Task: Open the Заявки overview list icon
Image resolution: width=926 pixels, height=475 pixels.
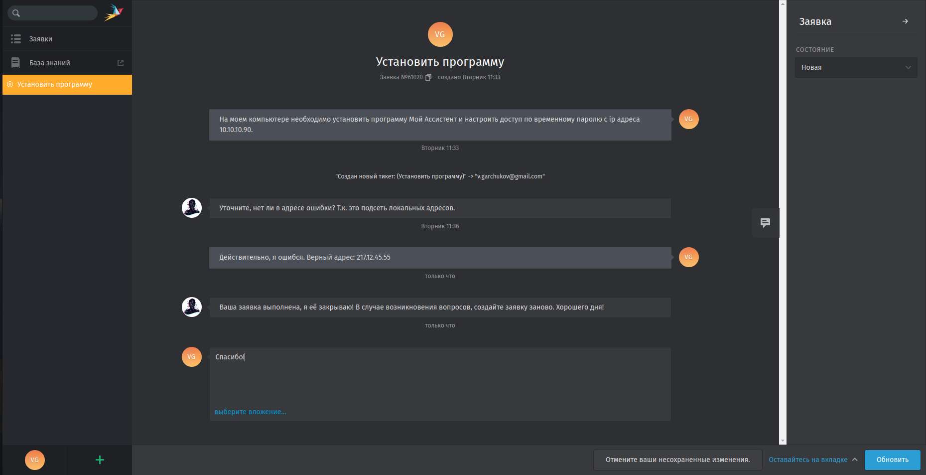Action: pos(16,39)
